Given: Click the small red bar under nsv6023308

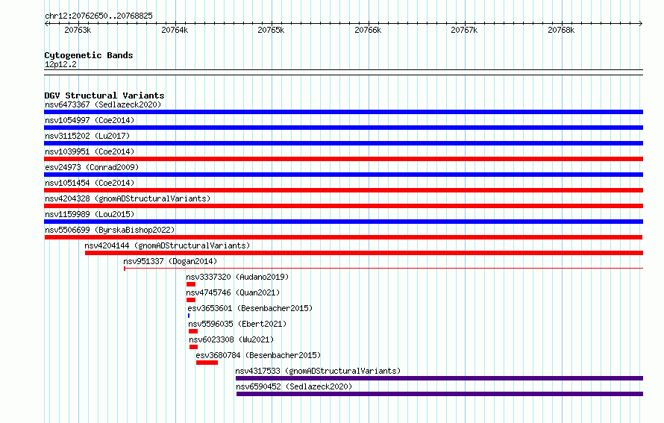Looking at the screenshot, I should point(193,347).
